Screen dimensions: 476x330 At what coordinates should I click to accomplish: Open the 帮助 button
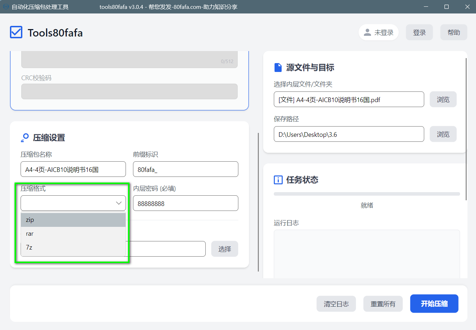point(453,32)
